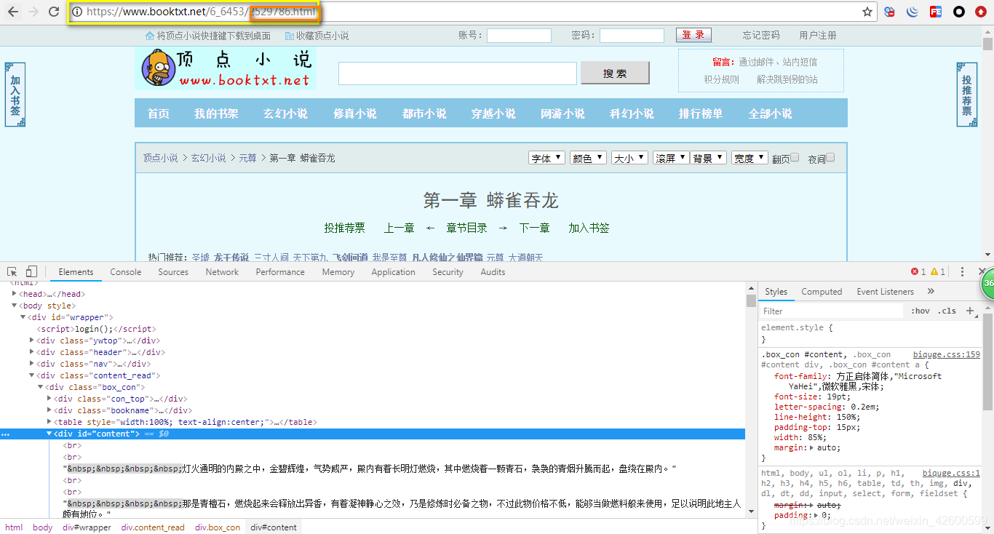
Task: Click the site info icon in address bar
Action: point(77,12)
